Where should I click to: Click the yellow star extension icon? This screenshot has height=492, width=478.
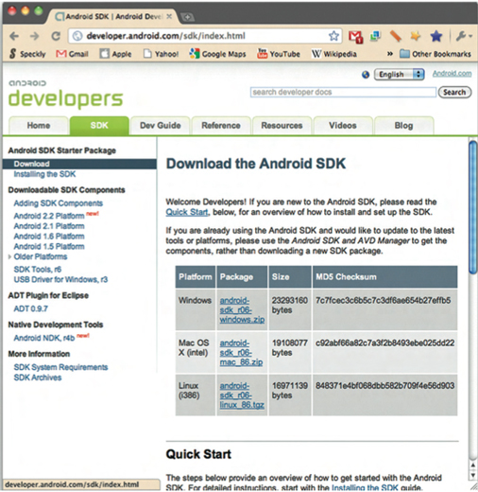click(x=416, y=36)
